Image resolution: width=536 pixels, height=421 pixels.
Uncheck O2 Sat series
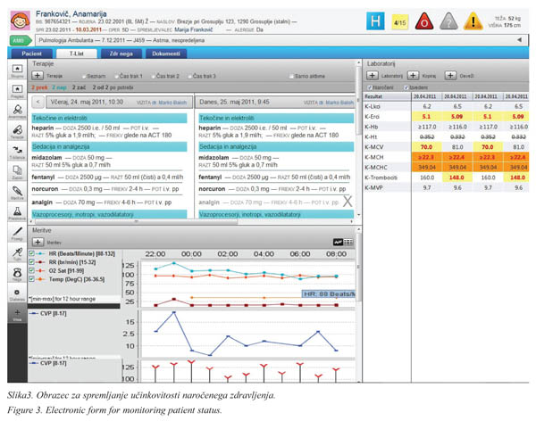coord(31,270)
